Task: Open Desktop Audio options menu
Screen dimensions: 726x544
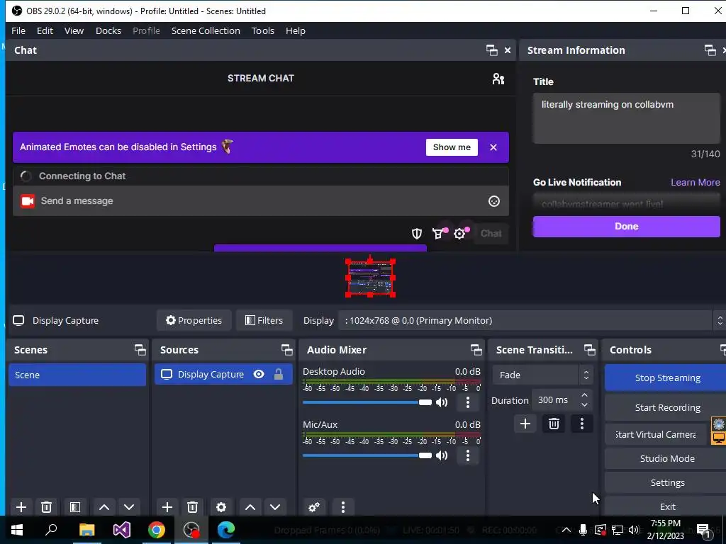Action: click(468, 402)
